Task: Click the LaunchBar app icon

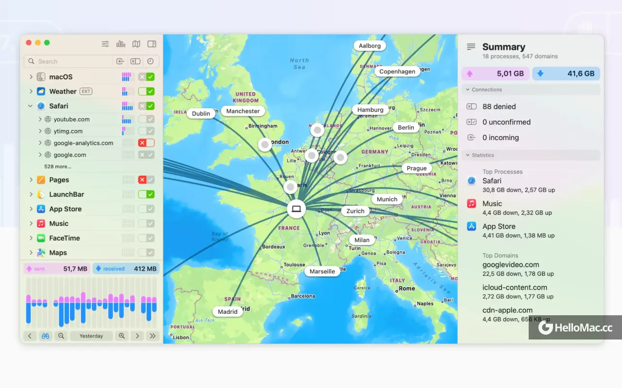Action: 41,194
